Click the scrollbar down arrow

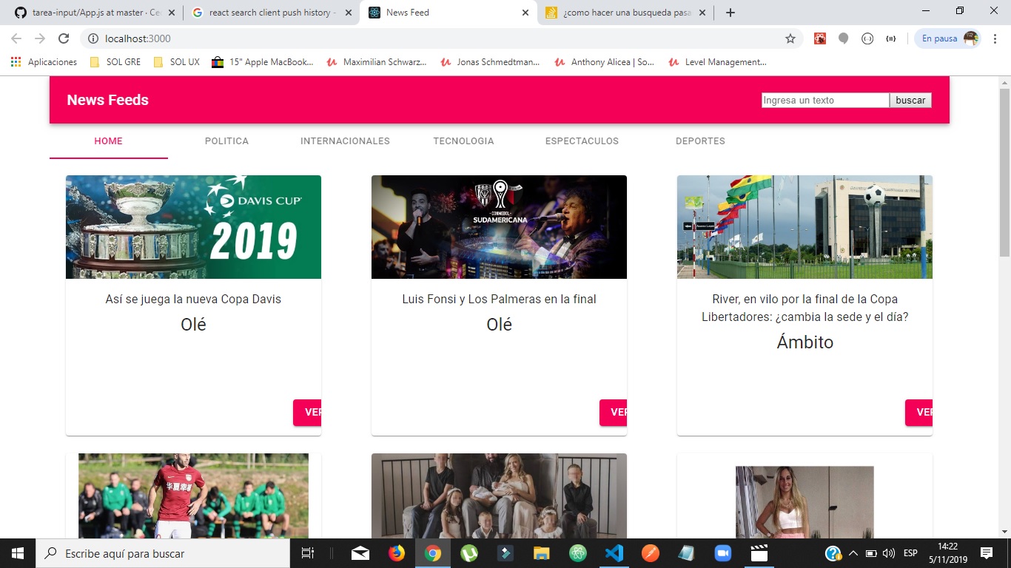(x=1004, y=532)
